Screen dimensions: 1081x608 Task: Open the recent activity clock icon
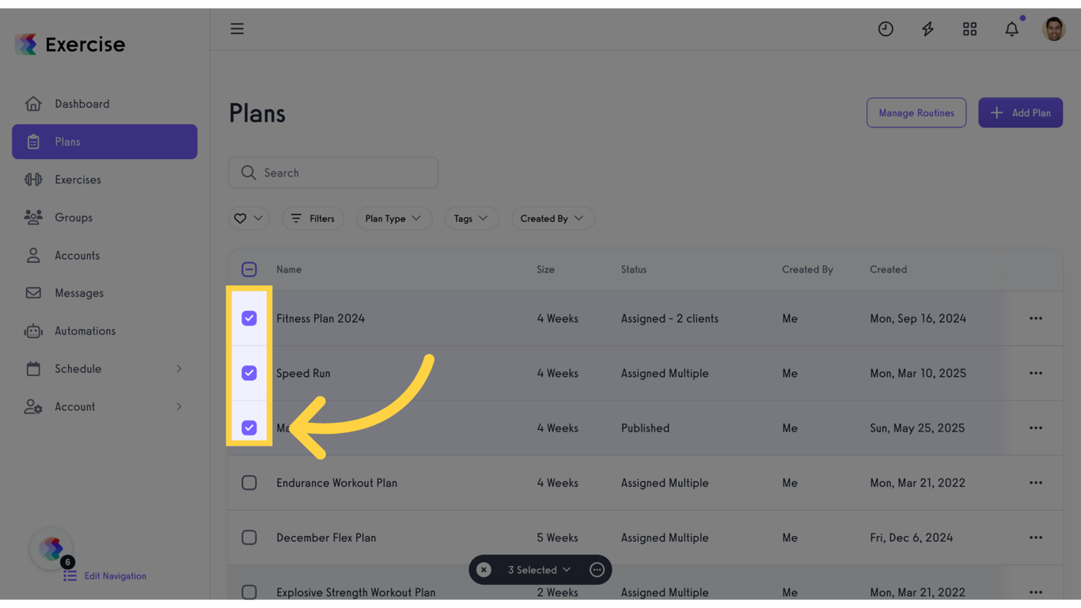click(x=886, y=28)
